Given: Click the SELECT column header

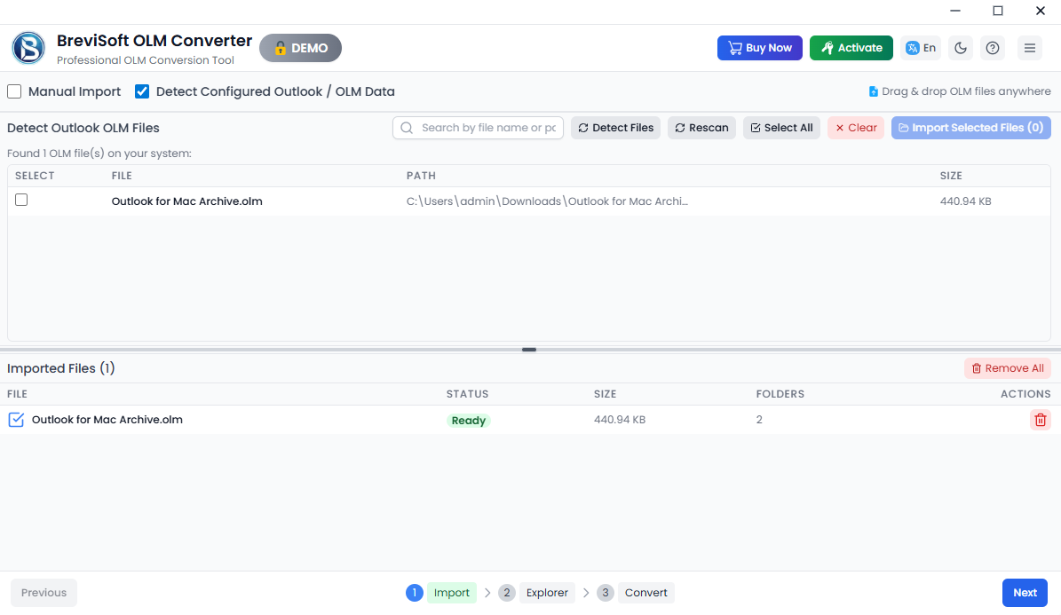Looking at the screenshot, I should point(35,176).
